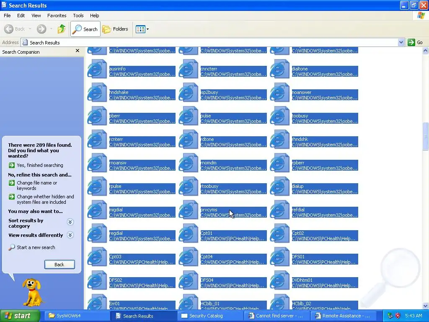429x322 pixels.
Task: Close the Search Companion pane
Action: coord(78,51)
